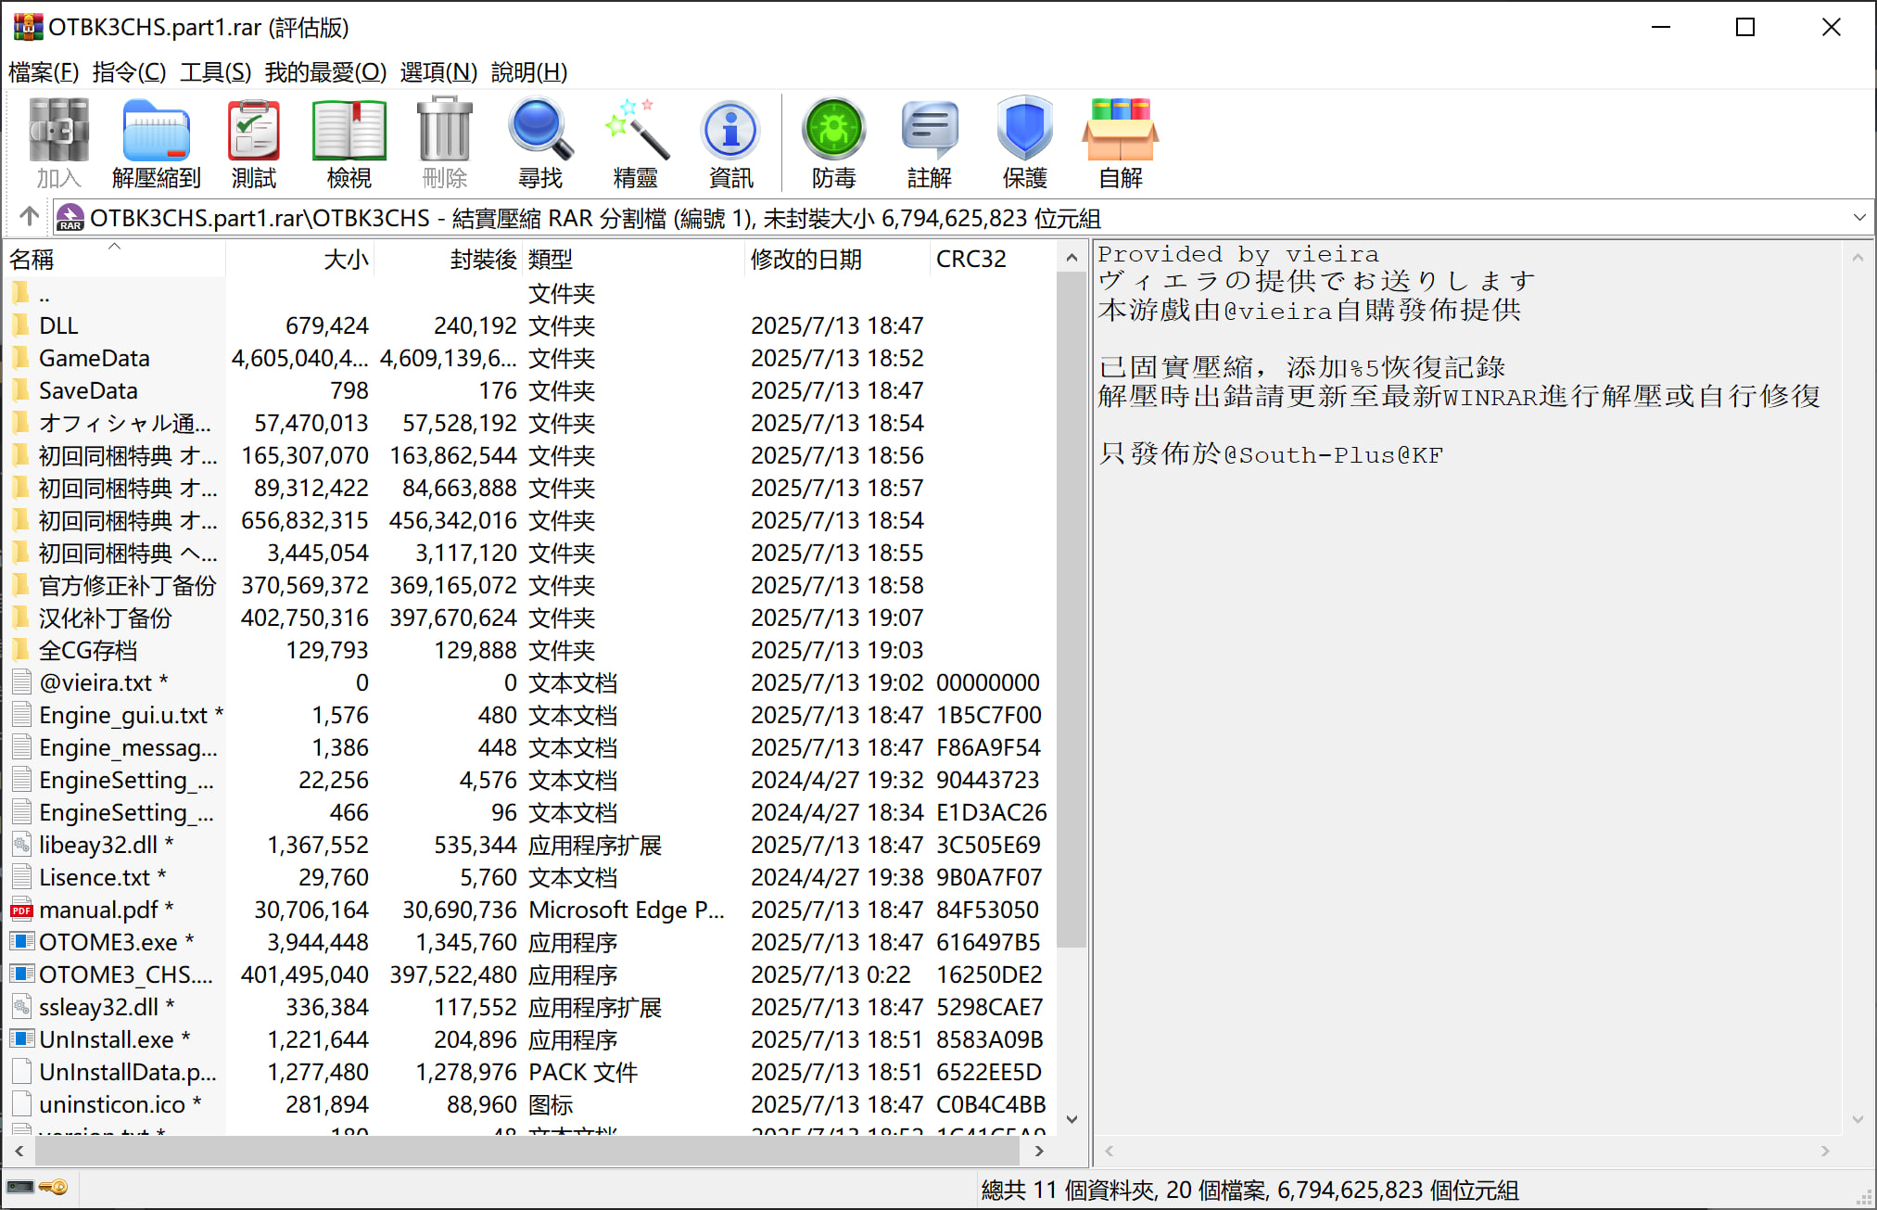Open the Tools (工具) menu

(x=215, y=72)
